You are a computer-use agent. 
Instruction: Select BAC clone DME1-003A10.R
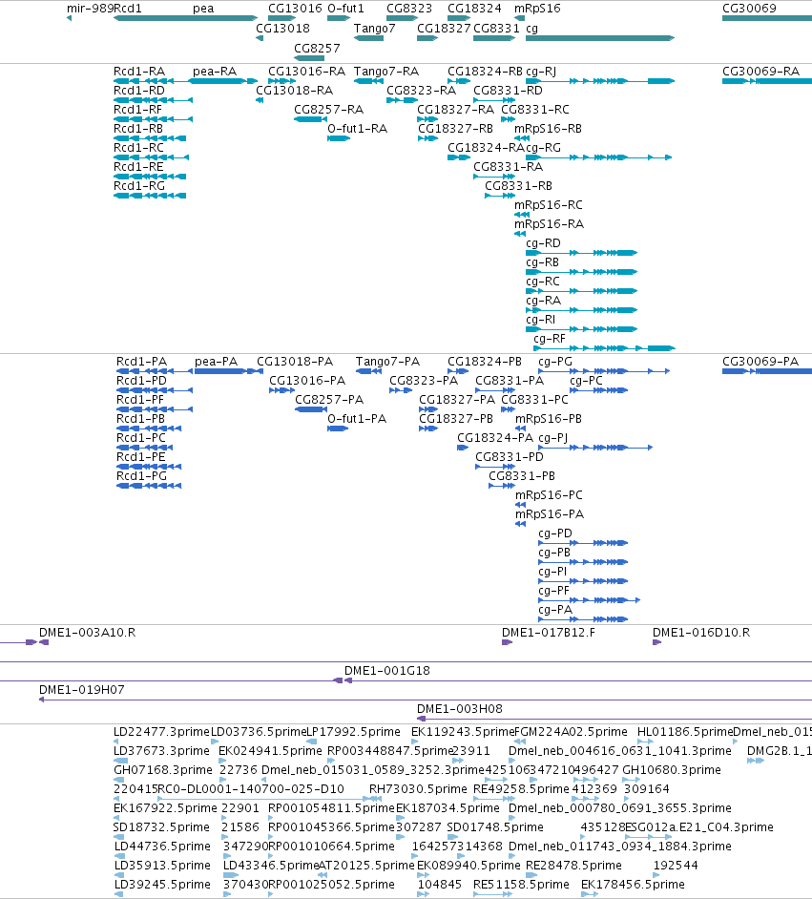[87, 633]
